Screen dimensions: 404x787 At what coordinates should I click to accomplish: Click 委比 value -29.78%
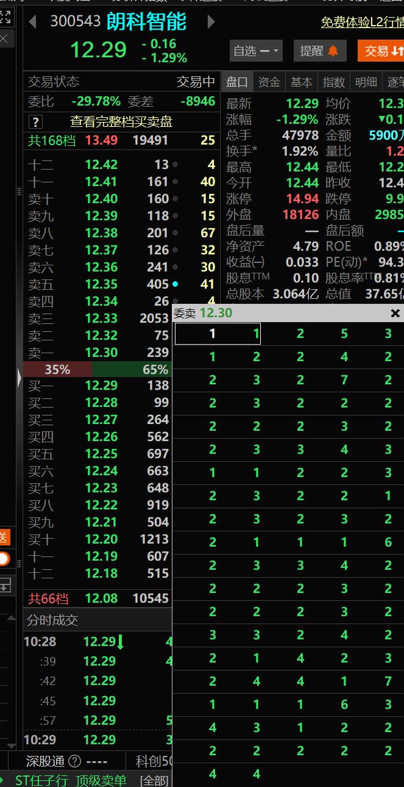tap(96, 101)
